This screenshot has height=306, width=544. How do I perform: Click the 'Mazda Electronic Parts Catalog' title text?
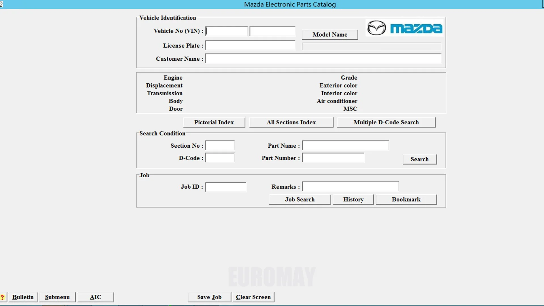pyautogui.click(x=290, y=5)
